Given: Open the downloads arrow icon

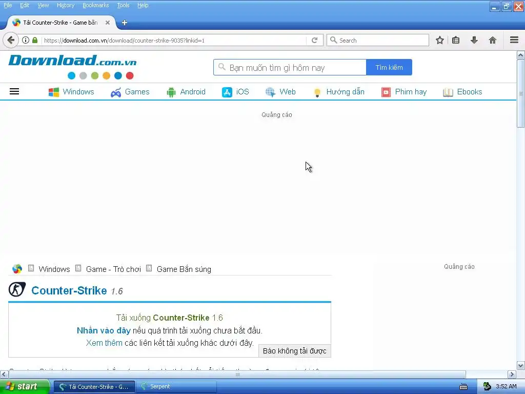Looking at the screenshot, I should point(474,40).
